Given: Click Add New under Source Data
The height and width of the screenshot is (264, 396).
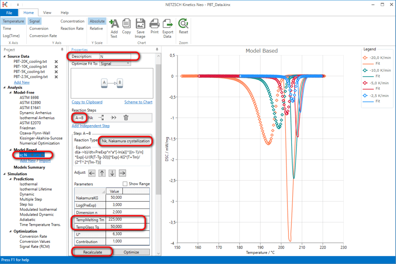Looking at the screenshot, I should [22, 82].
